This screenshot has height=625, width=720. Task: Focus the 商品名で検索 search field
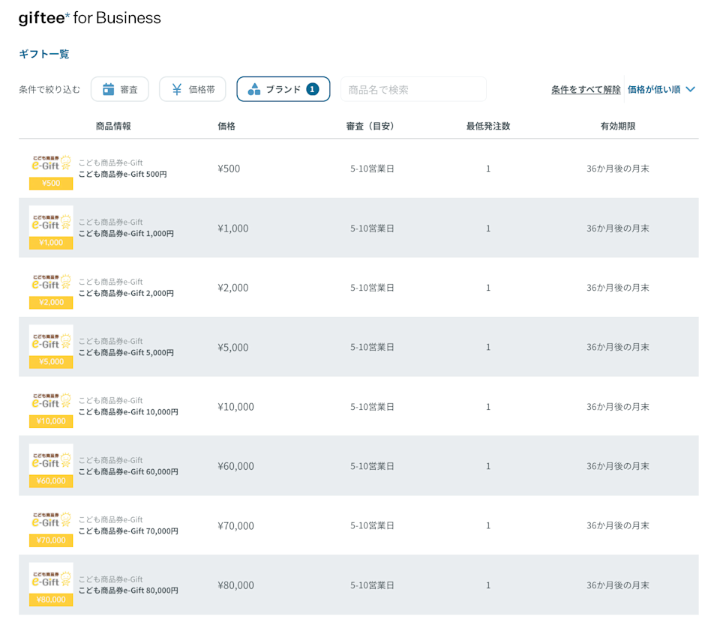pyautogui.click(x=413, y=89)
